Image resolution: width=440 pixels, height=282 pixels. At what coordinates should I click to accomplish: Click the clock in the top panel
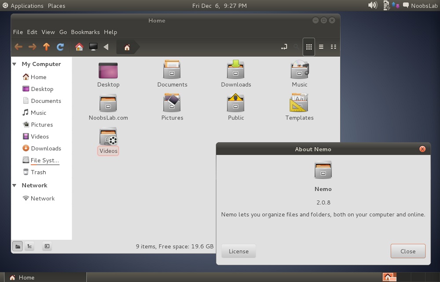[x=220, y=6]
